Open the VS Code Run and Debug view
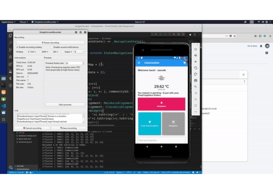This screenshot has height=194, width=273. coord(11,57)
